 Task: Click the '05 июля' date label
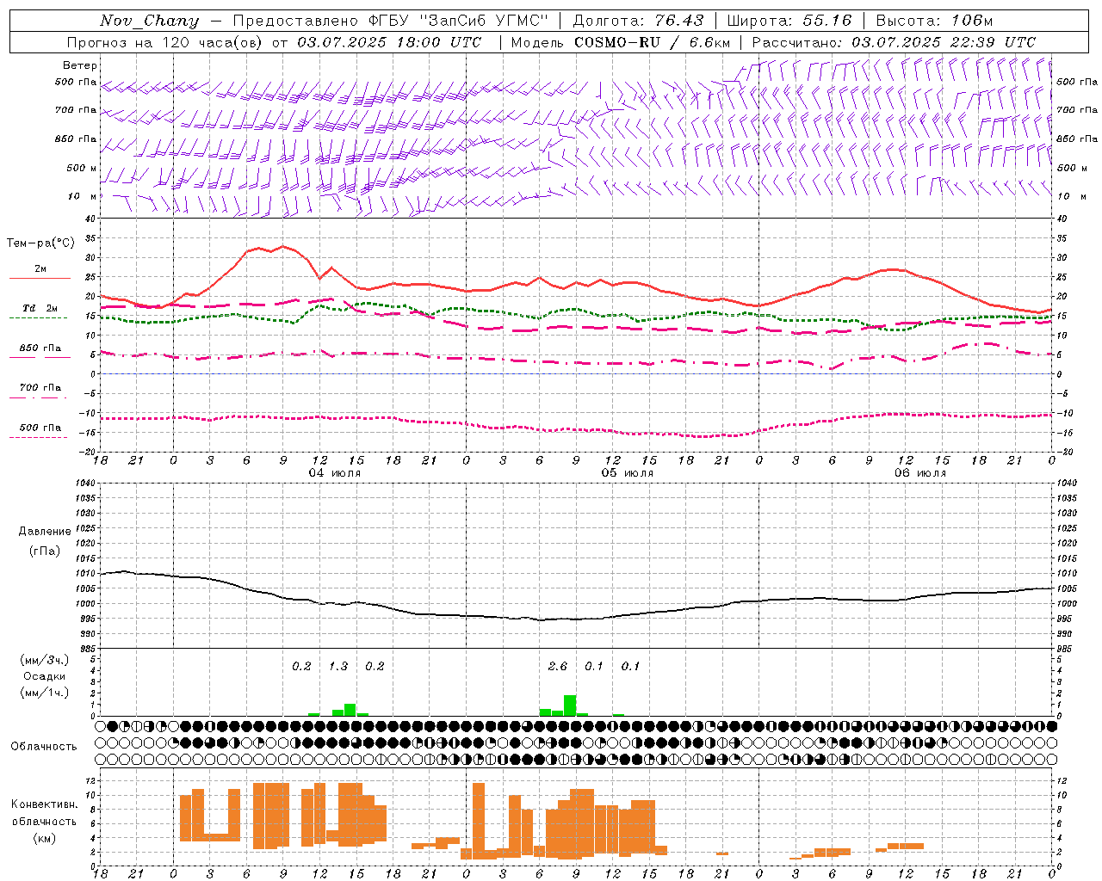click(628, 473)
